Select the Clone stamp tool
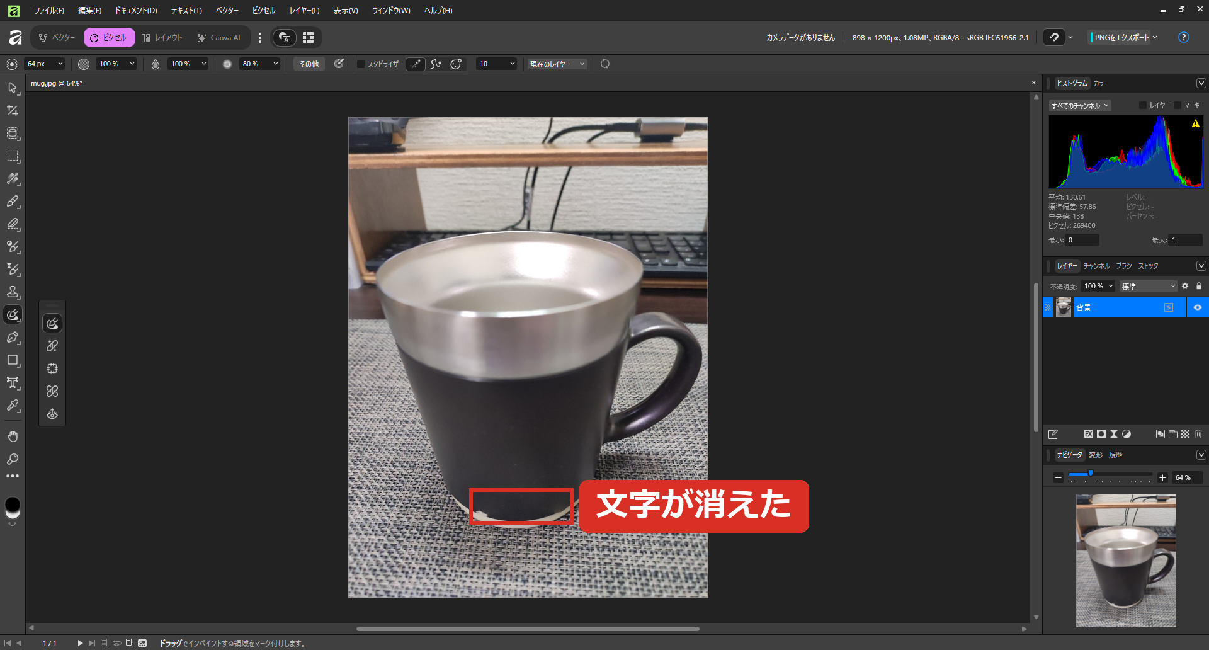 click(x=13, y=292)
